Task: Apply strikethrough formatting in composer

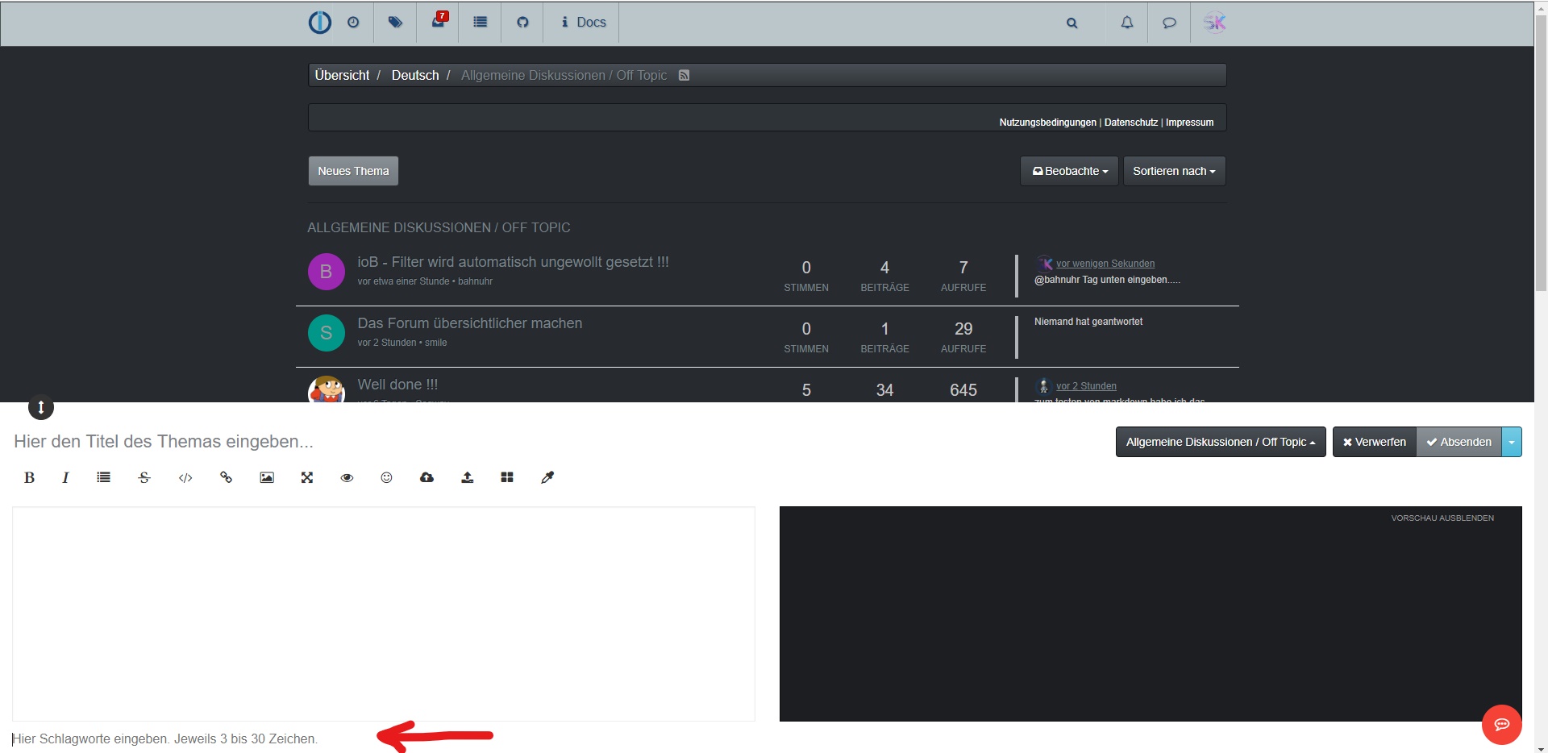Action: (144, 478)
